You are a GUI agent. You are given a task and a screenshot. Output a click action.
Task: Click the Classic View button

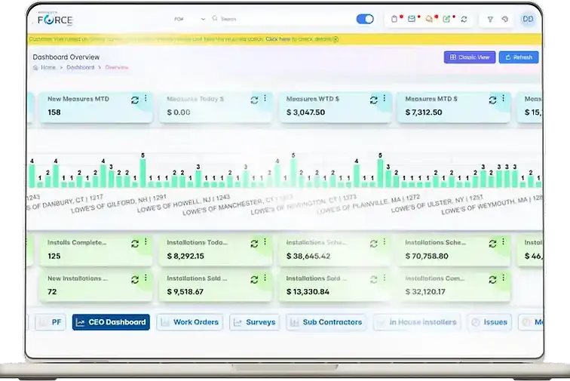pos(469,57)
